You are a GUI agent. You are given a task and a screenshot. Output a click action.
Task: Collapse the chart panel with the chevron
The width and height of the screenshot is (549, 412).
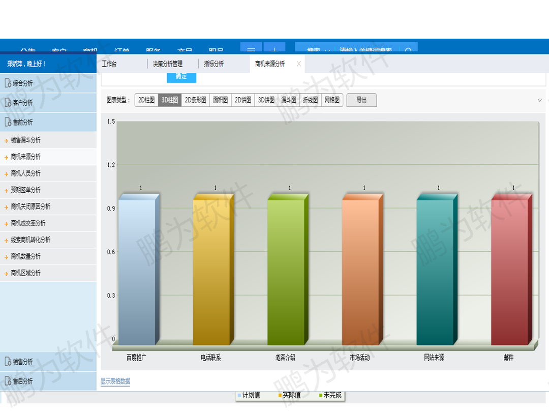point(539,100)
